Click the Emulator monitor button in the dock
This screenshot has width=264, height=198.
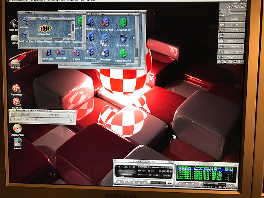[x=231, y=46]
